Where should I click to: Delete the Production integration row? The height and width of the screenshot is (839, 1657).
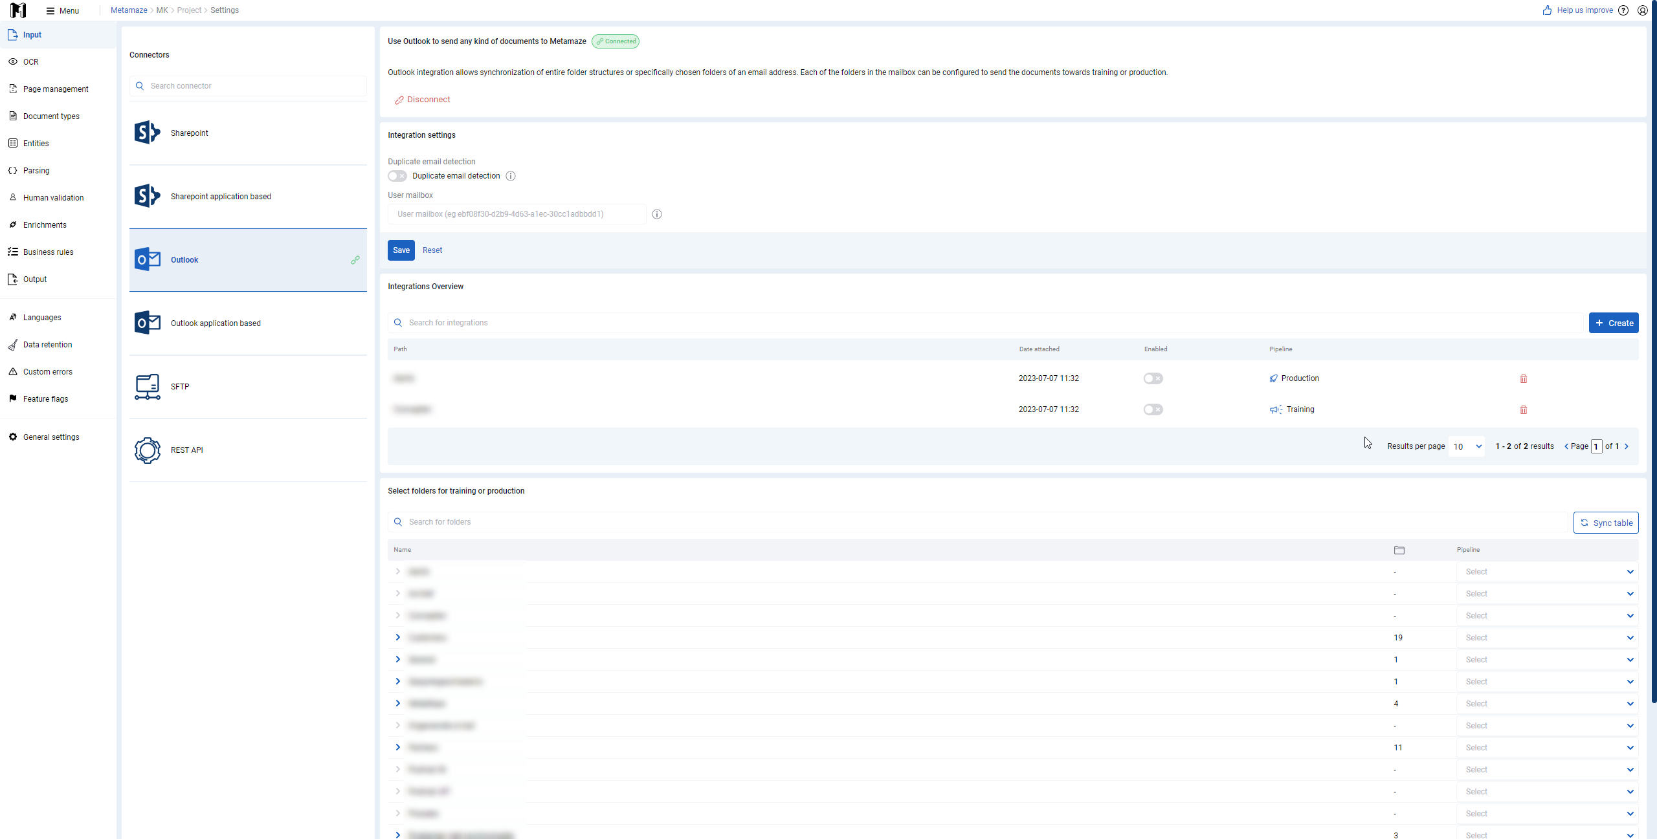tap(1524, 378)
